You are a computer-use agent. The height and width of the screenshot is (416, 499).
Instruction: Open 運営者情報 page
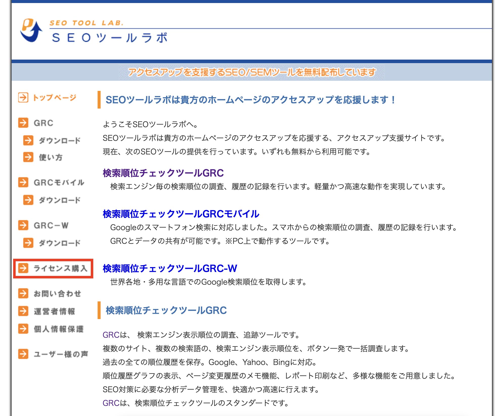pyautogui.click(x=54, y=311)
